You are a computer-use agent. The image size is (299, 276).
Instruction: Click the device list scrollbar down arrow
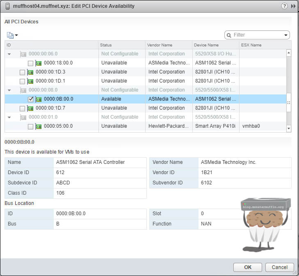[288, 129]
